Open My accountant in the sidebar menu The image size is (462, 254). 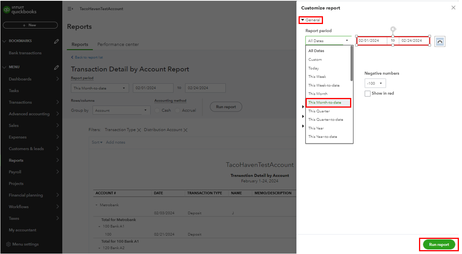point(22,230)
